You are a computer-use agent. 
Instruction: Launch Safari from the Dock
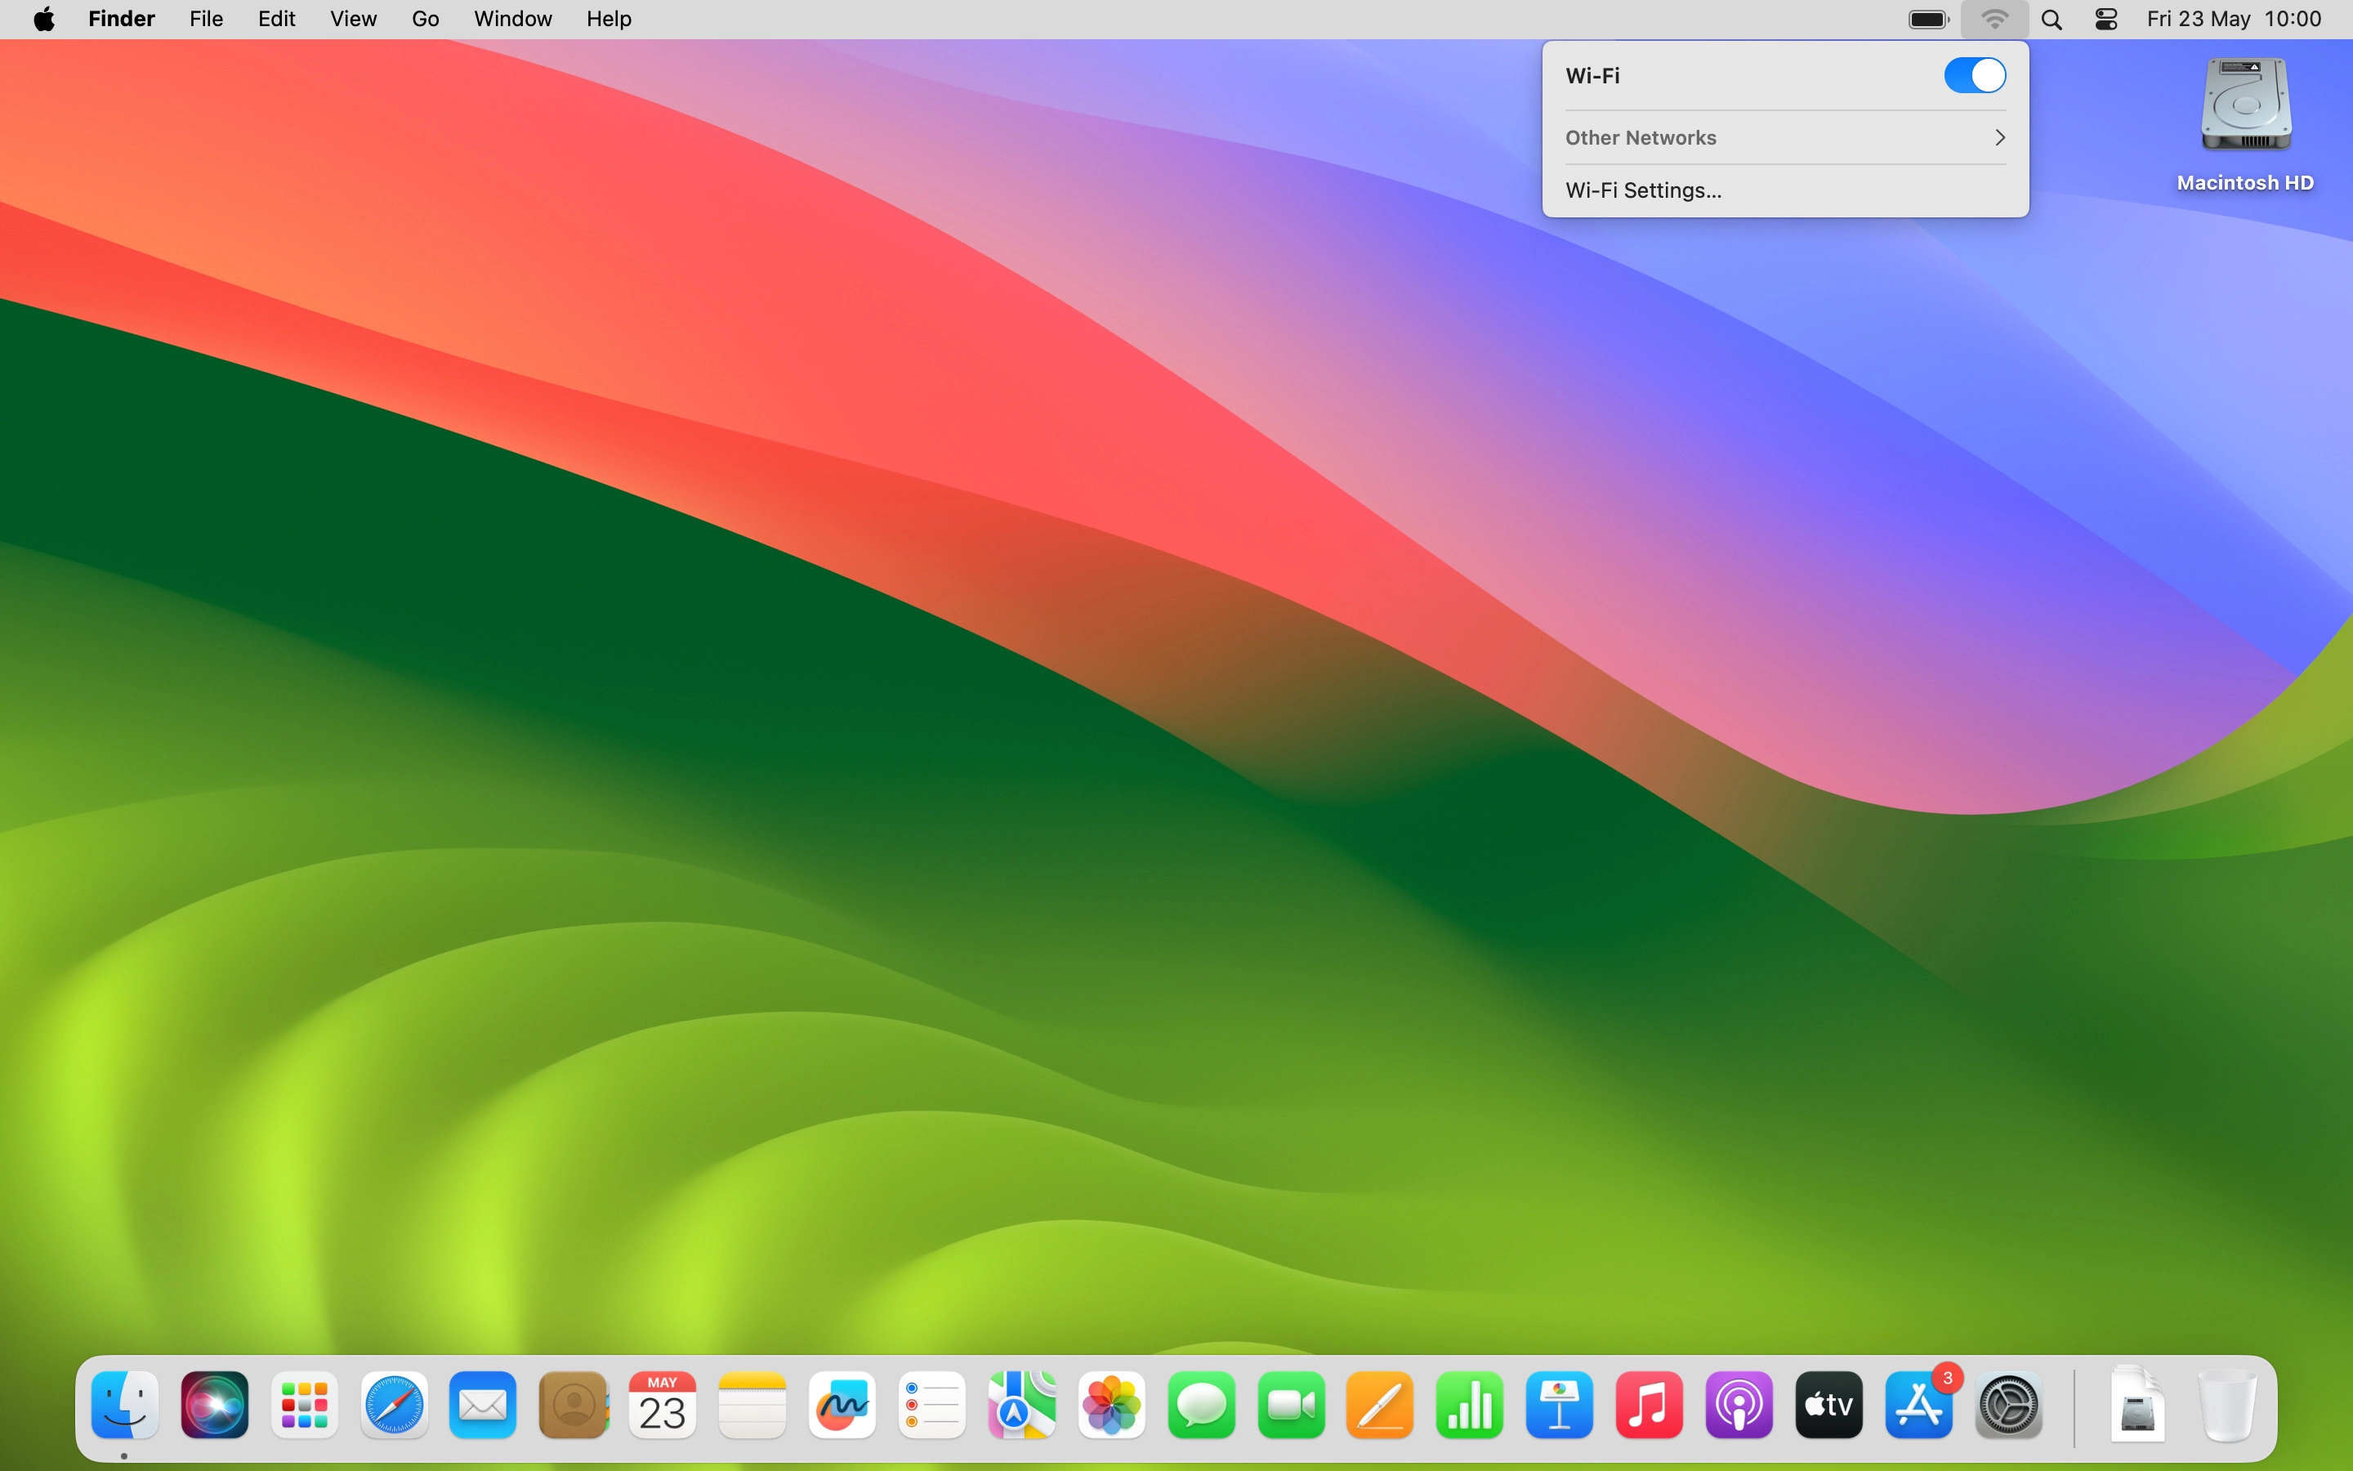point(394,1405)
